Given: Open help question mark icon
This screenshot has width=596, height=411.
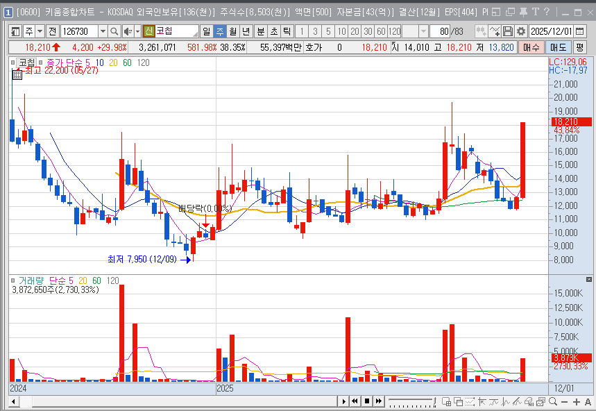Looking at the screenshot, I should [x=547, y=12].
